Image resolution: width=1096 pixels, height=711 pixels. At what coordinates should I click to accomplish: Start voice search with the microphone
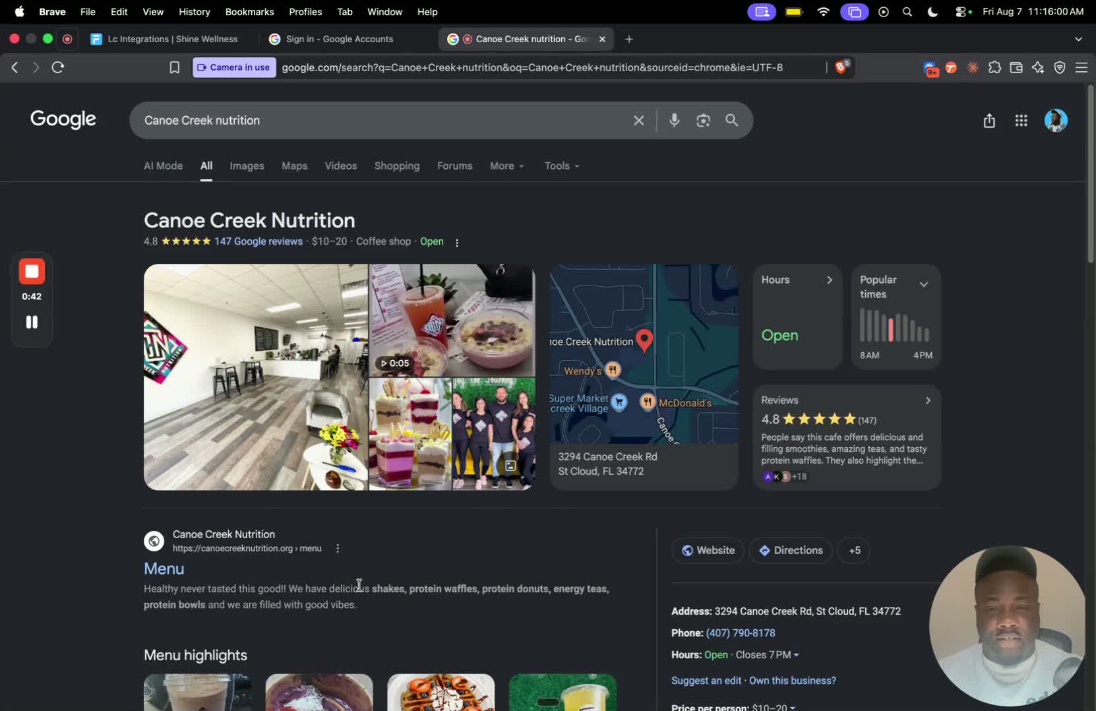[674, 120]
